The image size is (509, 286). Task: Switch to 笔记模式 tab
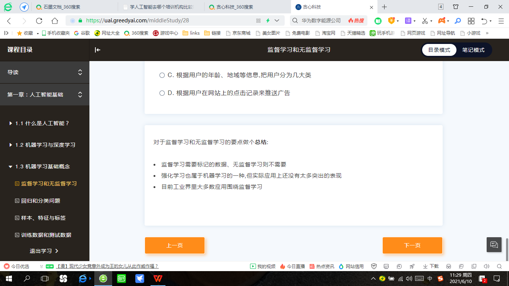tap(474, 50)
